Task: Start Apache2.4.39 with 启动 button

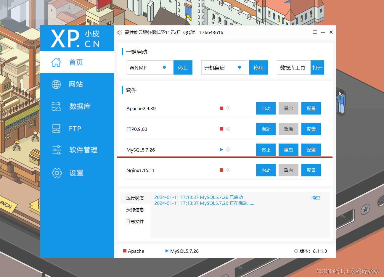Action: [x=266, y=108]
